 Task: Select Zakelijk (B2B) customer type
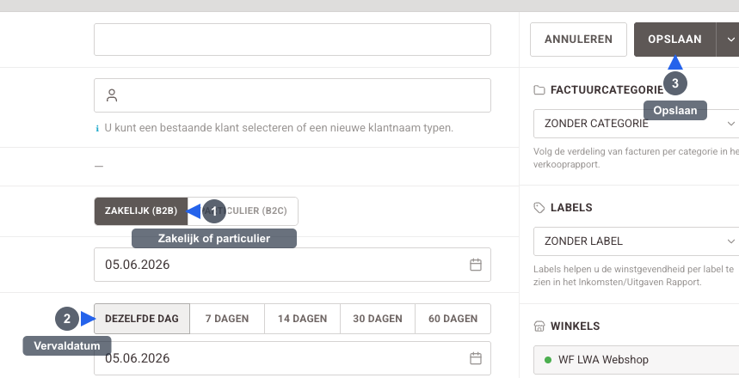pyautogui.click(x=141, y=210)
